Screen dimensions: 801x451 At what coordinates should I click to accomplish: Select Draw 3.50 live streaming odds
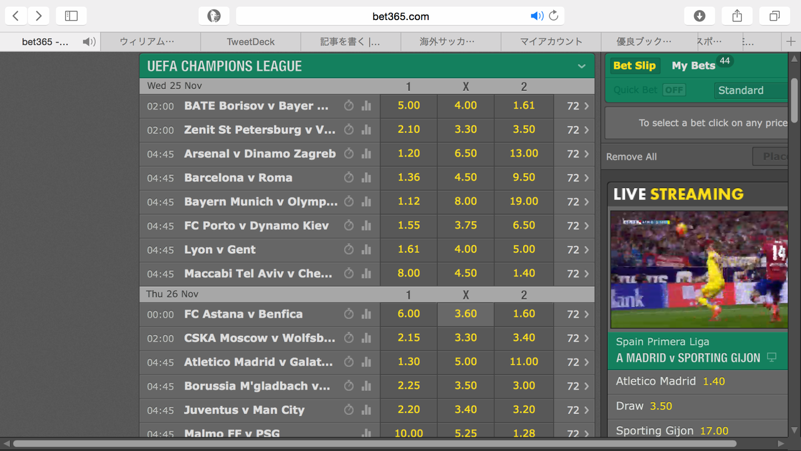(698, 407)
